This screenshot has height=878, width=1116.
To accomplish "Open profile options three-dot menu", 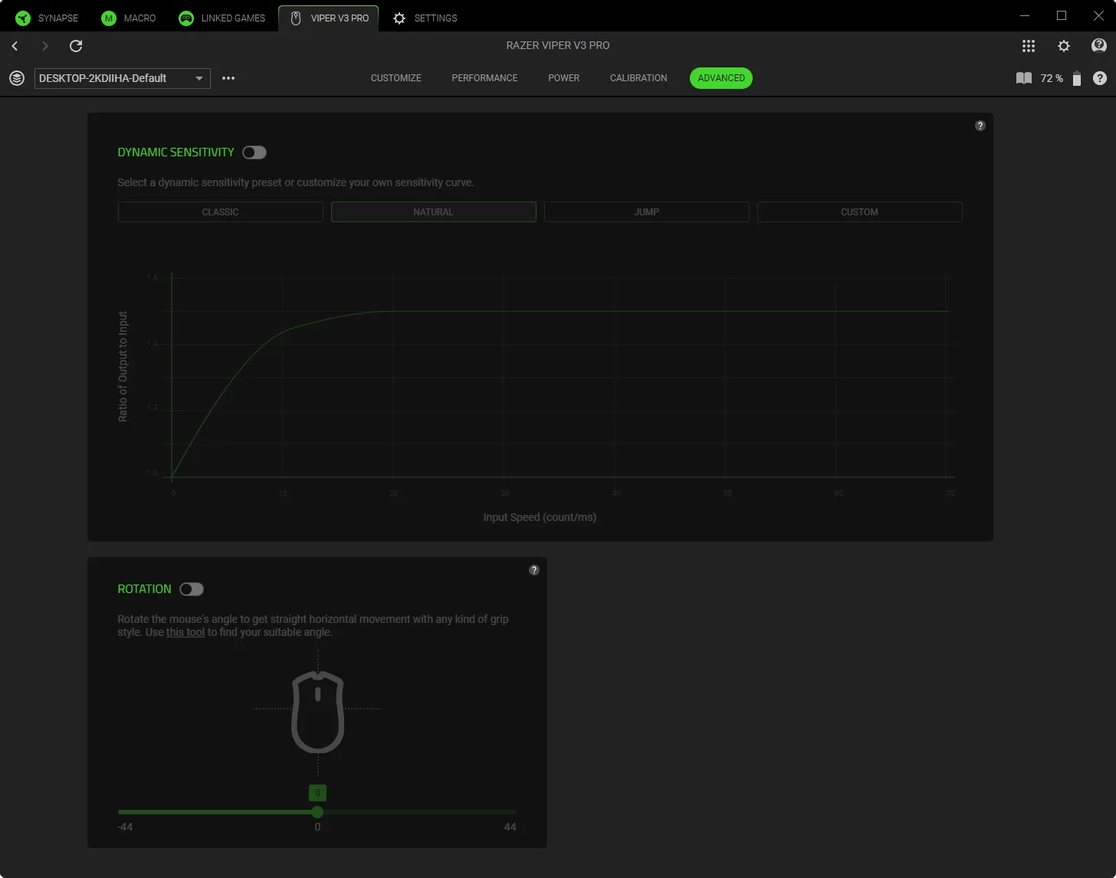I will pyautogui.click(x=228, y=78).
